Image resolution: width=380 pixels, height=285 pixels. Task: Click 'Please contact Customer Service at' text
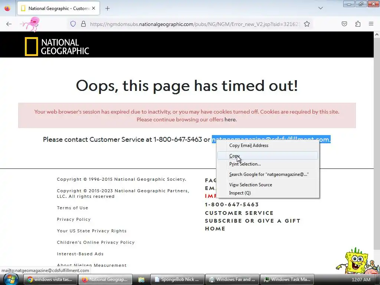[x=98, y=140]
